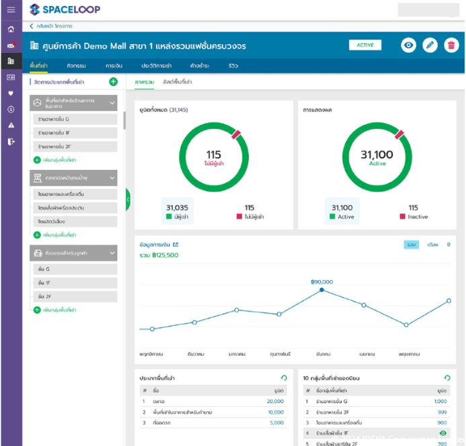Go to home via sidebar house icon
466x446 pixels.
(11, 29)
